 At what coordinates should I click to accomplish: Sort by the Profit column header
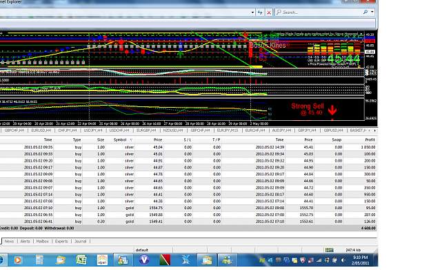pyautogui.click(x=370, y=139)
